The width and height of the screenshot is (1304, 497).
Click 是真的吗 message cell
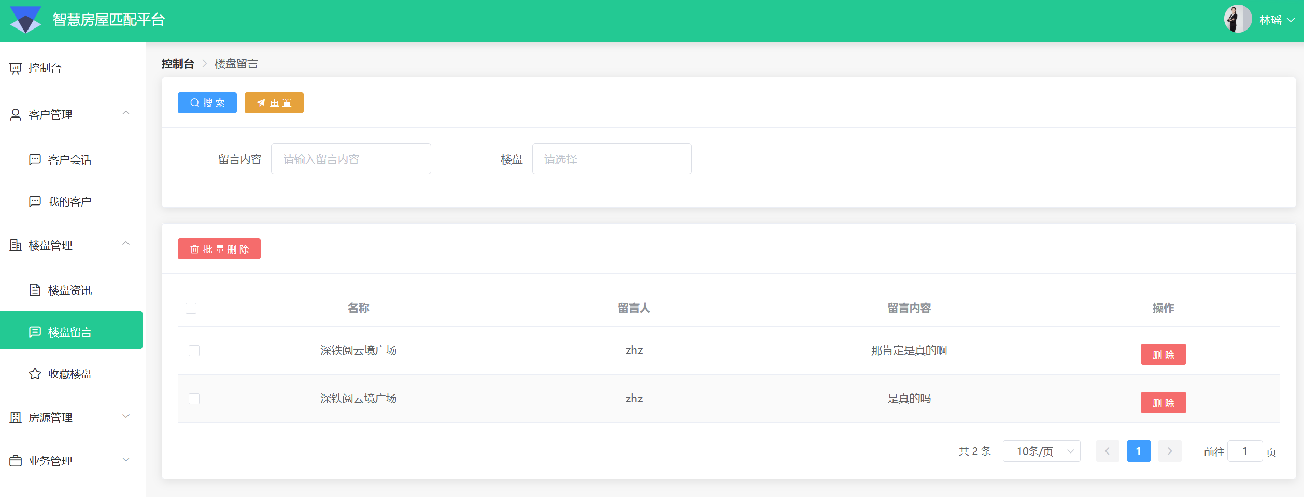point(909,399)
